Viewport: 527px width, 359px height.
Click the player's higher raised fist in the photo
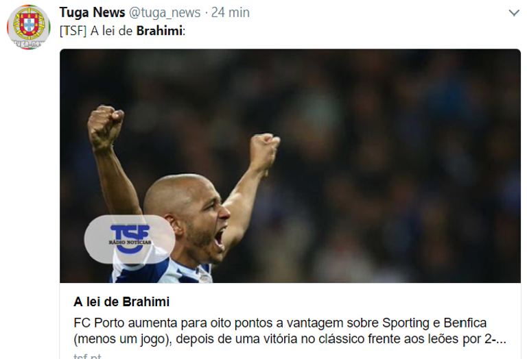[105, 126]
